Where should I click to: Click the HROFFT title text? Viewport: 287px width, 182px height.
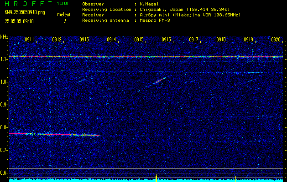(28, 4)
